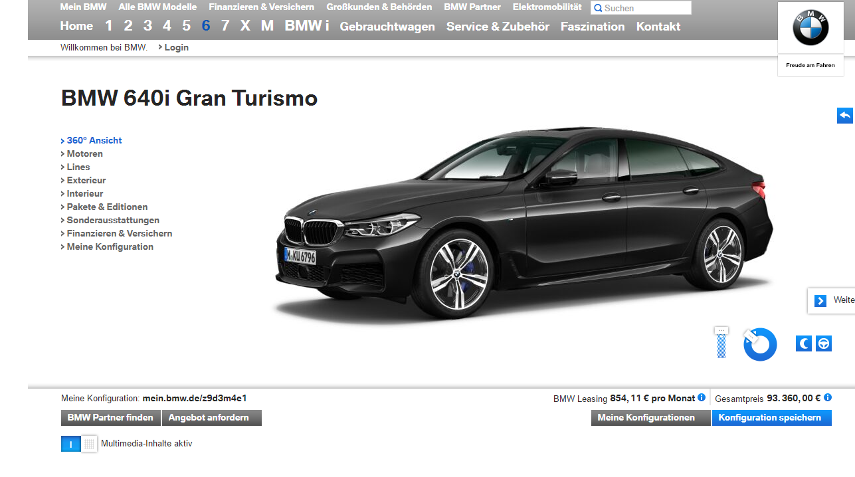Viewport: 855px width, 477px height.
Task: Click Konfiguration speichern button
Action: (772, 418)
